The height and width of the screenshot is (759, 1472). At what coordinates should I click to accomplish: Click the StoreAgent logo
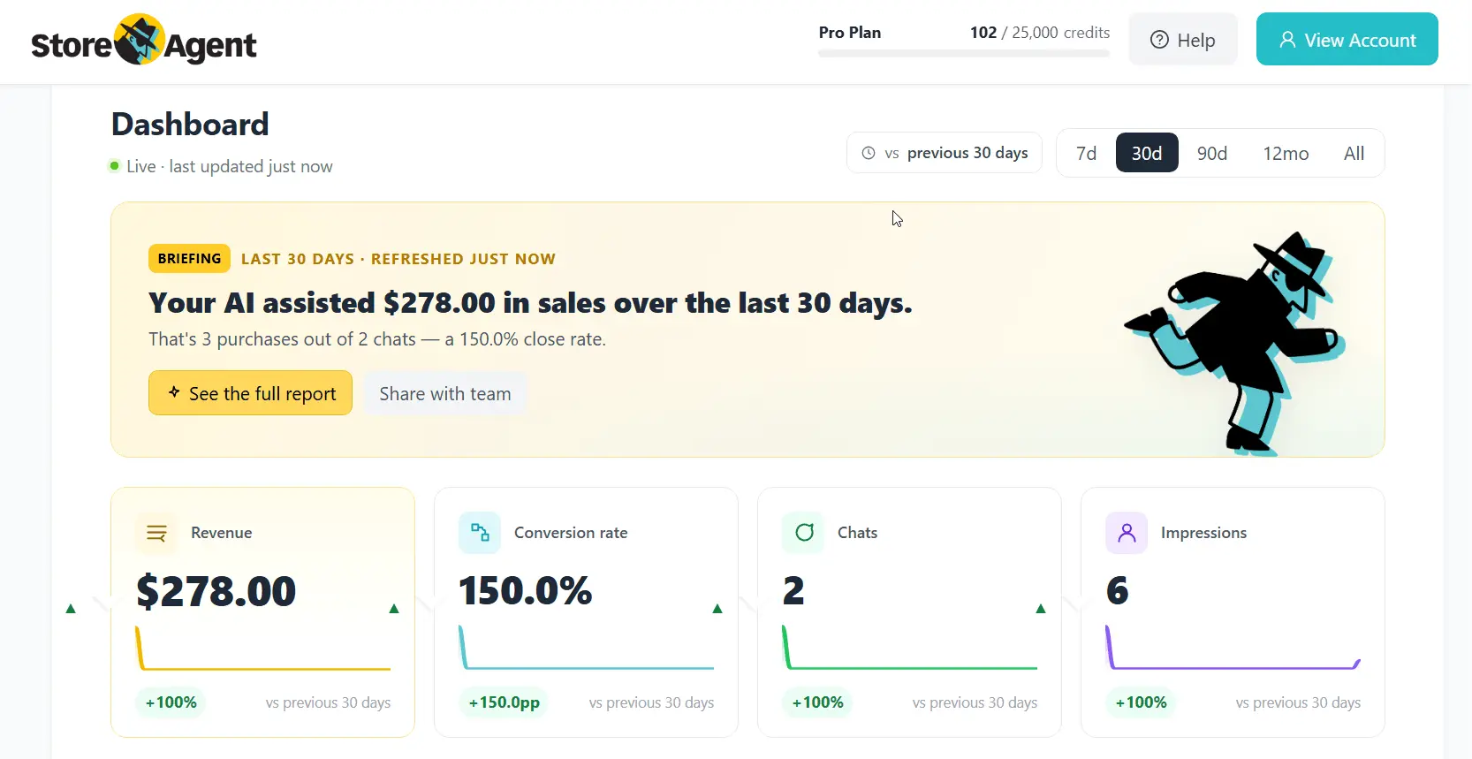(144, 41)
